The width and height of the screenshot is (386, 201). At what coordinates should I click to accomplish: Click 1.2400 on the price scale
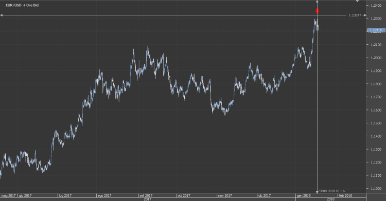point(376,6)
